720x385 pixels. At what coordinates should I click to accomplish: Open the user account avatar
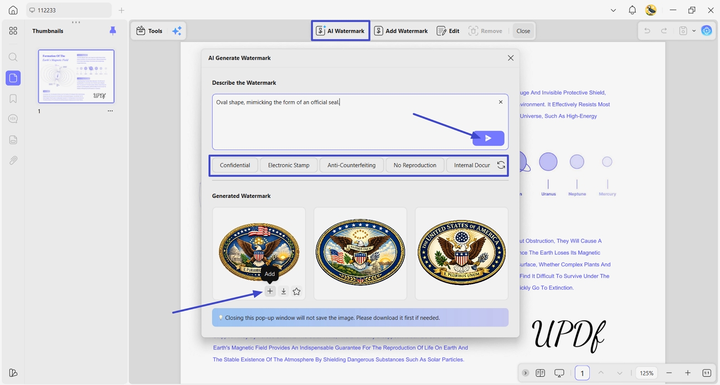651,10
